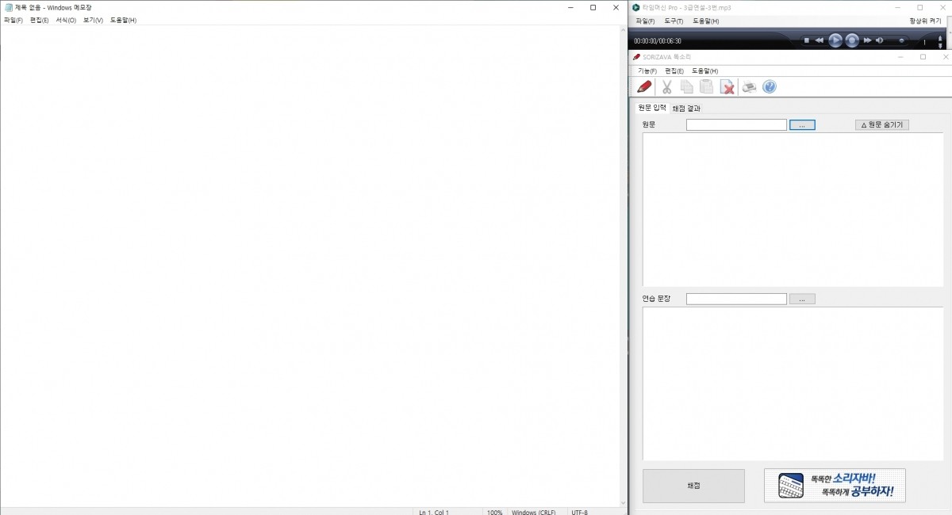Click the red pencil grading icon

pos(644,87)
